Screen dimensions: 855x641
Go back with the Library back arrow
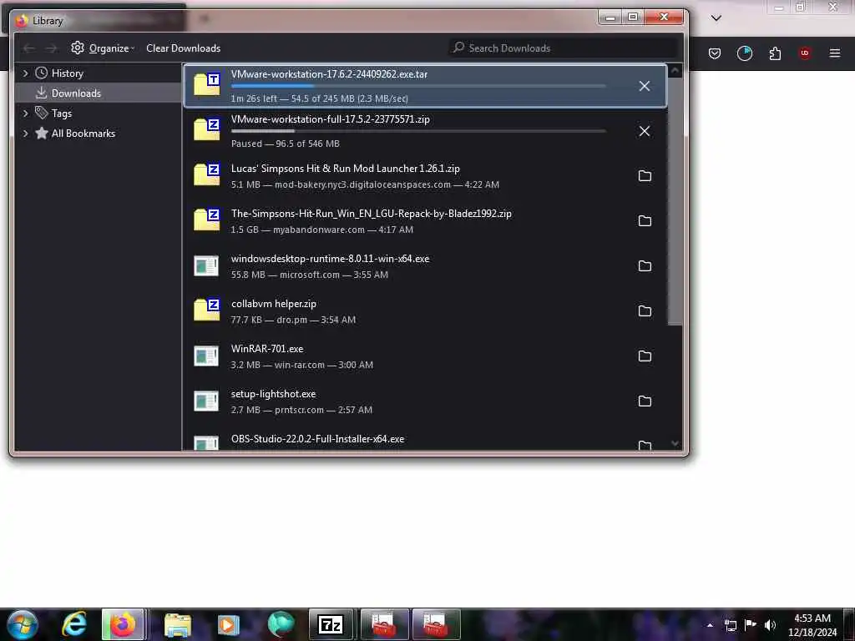(x=29, y=48)
